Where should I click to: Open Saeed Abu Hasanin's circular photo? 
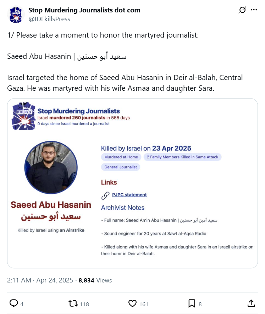click(51, 168)
